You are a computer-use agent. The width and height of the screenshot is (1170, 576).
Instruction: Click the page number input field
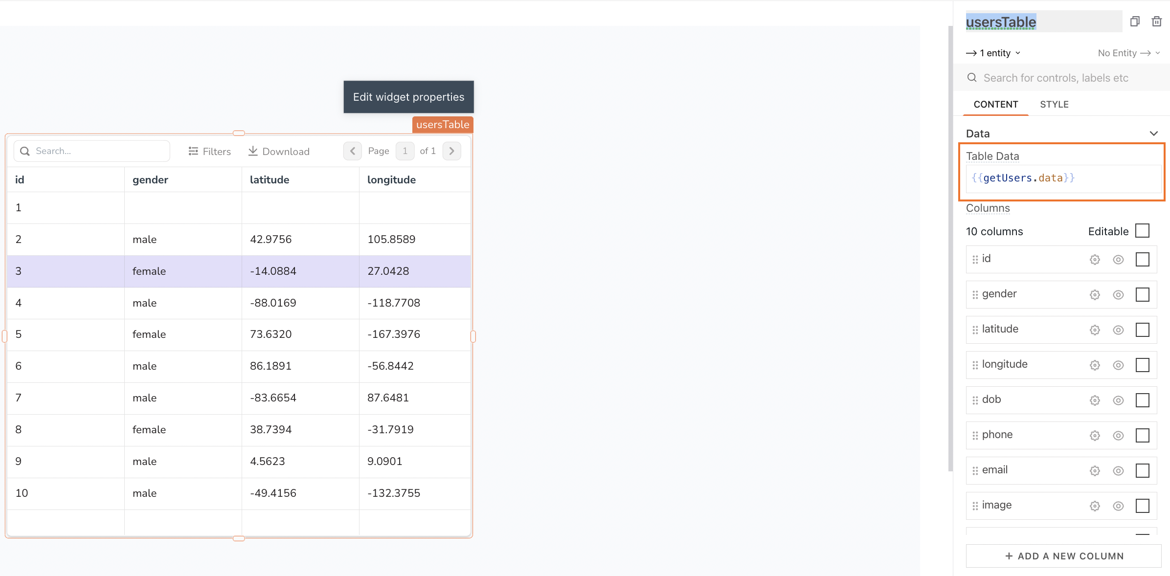coord(405,151)
